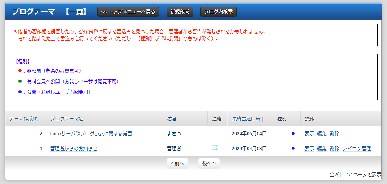
Task: Click 編集 for the Linux theme row
Action: tap(322, 133)
